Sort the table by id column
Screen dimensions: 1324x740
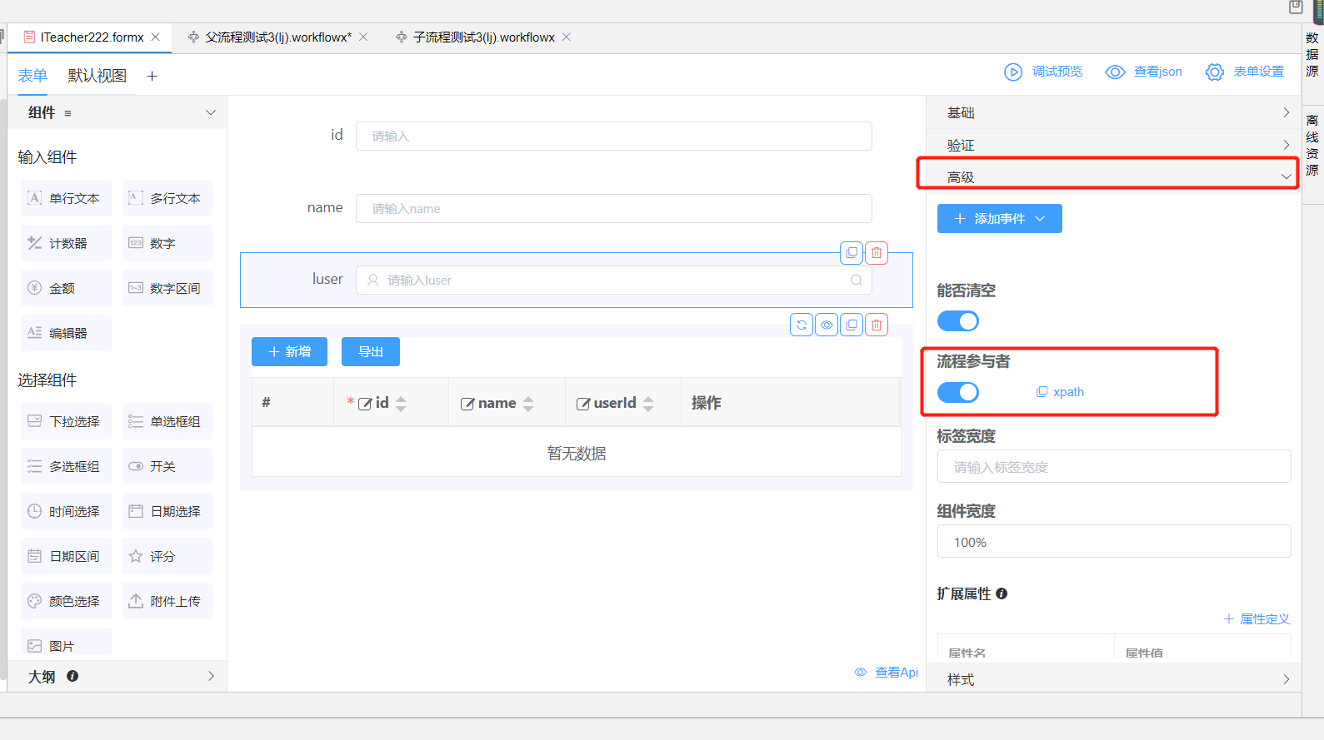(401, 404)
